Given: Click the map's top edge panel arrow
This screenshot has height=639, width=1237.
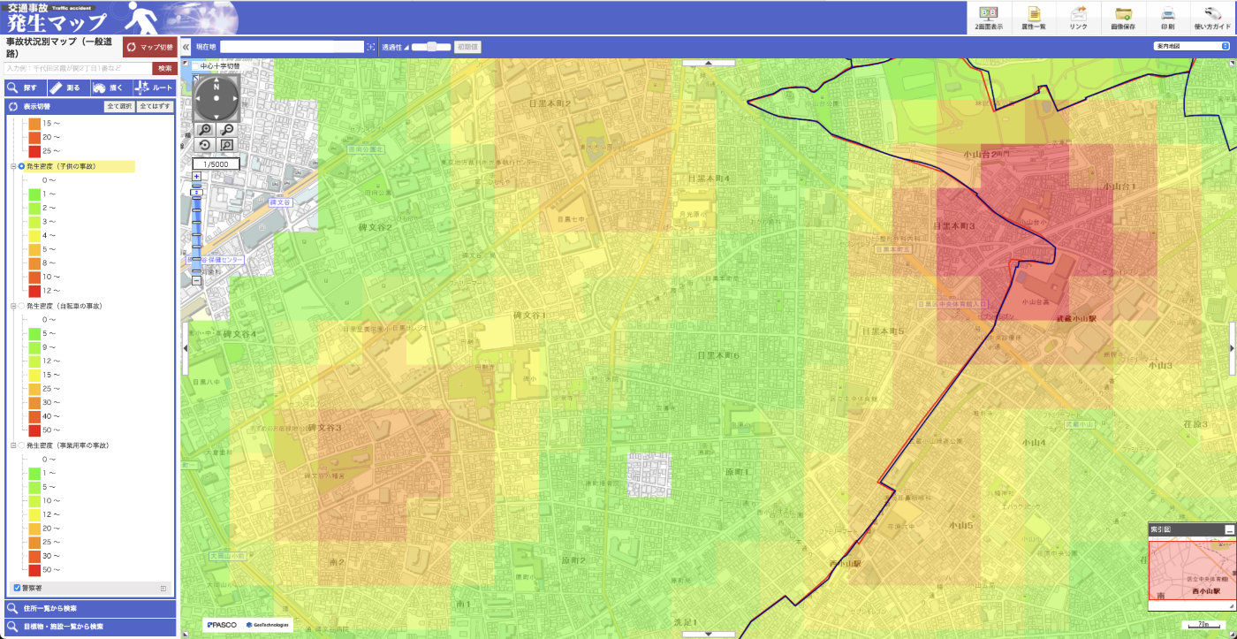Looking at the screenshot, I should click(710, 63).
